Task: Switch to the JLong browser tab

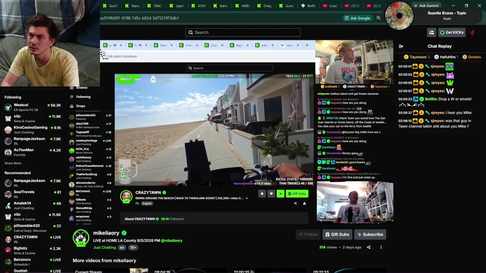Action: point(287,6)
